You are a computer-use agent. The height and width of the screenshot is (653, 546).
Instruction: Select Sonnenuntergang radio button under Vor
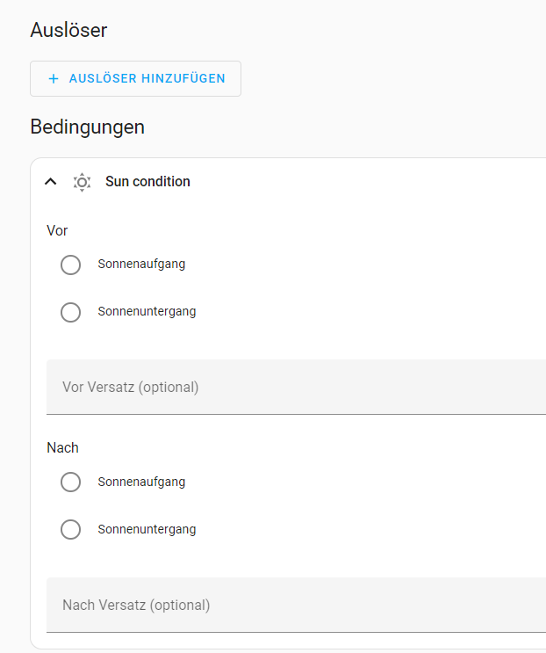tap(71, 312)
